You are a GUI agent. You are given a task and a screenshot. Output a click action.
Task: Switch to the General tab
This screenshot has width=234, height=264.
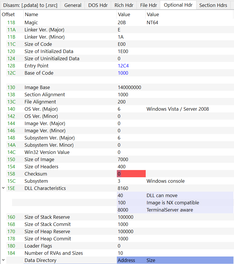pos(73,5)
